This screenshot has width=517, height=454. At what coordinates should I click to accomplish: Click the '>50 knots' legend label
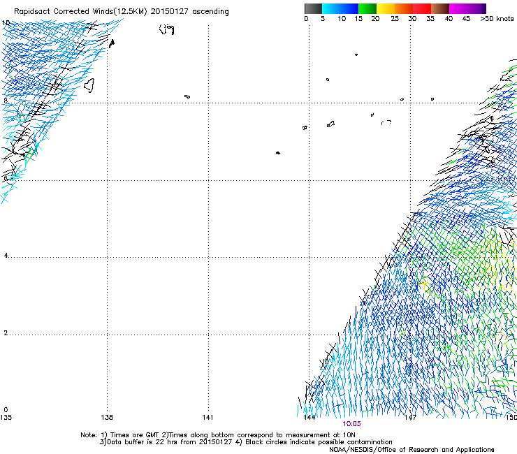point(497,19)
